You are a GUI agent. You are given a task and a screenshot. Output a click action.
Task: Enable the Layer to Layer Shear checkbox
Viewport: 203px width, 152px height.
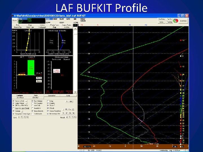tap(14, 108)
